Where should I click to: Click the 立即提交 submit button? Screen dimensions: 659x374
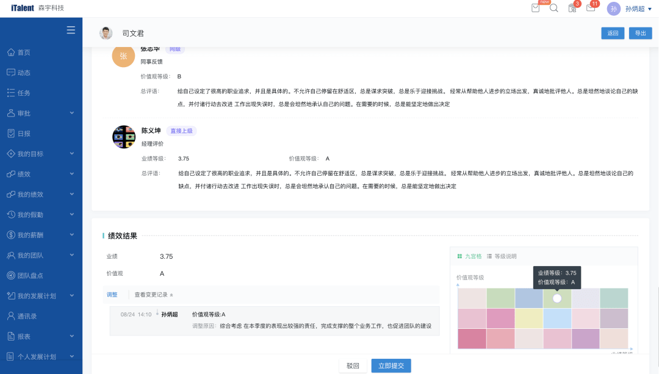click(391, 365)
